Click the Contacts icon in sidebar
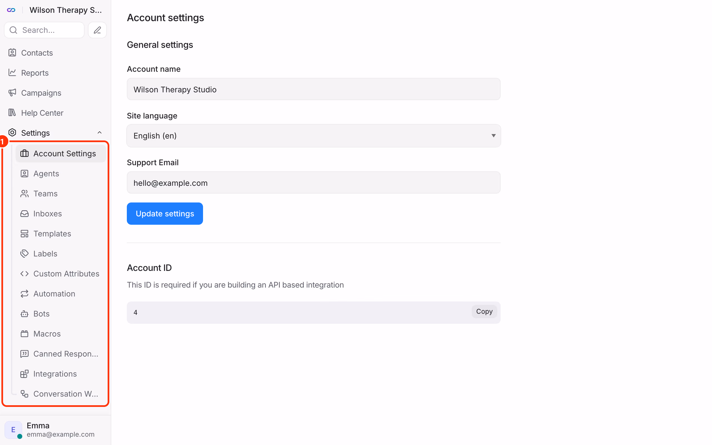The image size is (712, 445). click(x=12, y=53)
